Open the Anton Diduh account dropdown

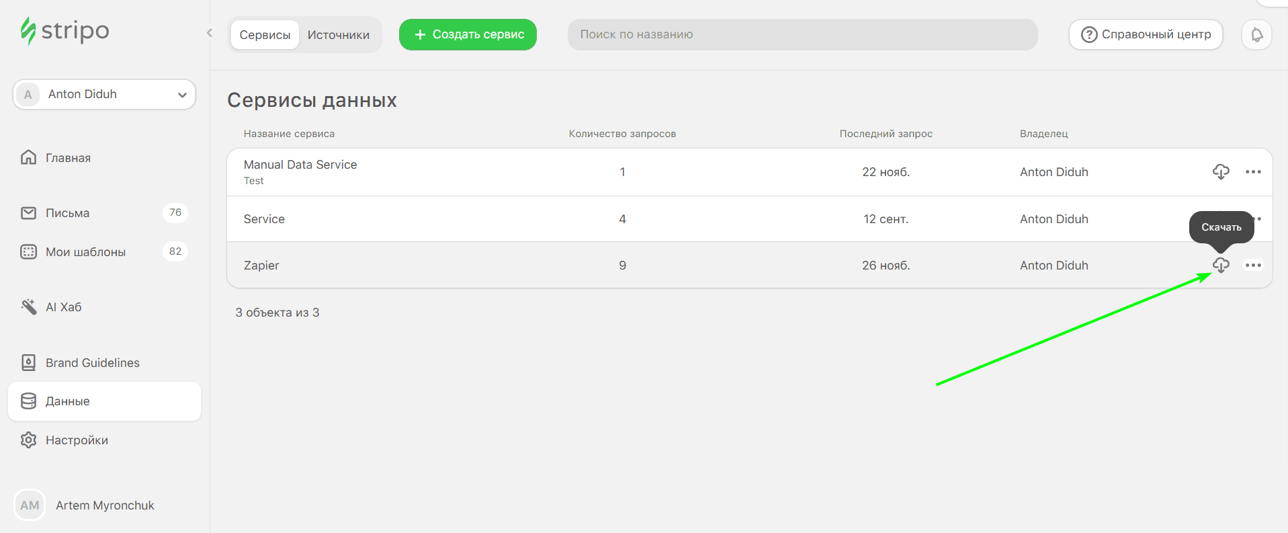[104, 95]
